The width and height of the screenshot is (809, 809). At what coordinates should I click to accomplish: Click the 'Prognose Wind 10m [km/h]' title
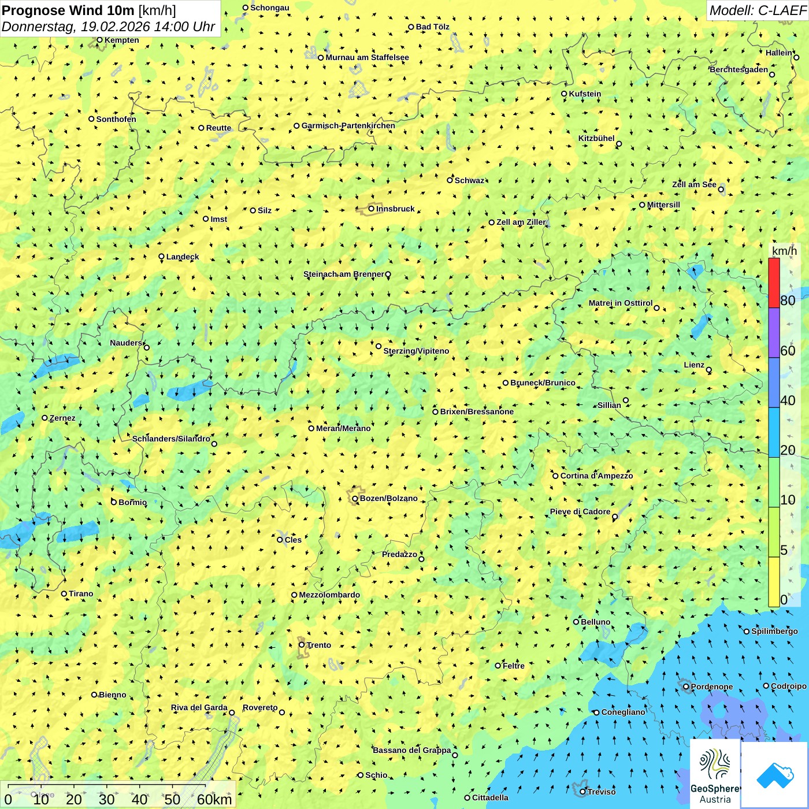point(89,10)
